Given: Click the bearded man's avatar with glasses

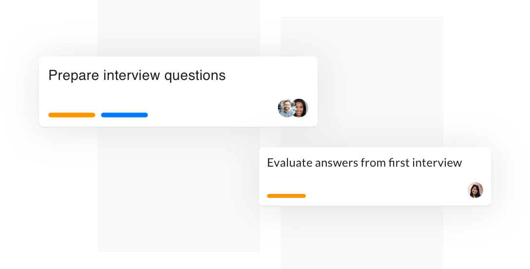Looking at the screenshot, I should tap(285, 108).
